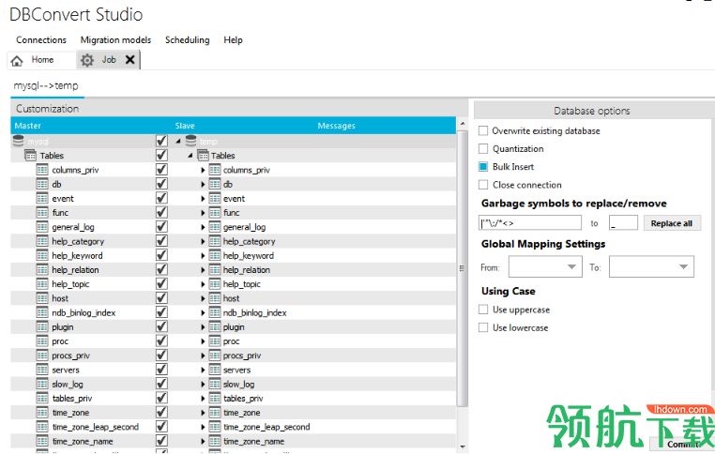This screenshot has height=454, width=715.
Task: Uncheck the master Tables row checkbox
Action: (x=161, y=156)
